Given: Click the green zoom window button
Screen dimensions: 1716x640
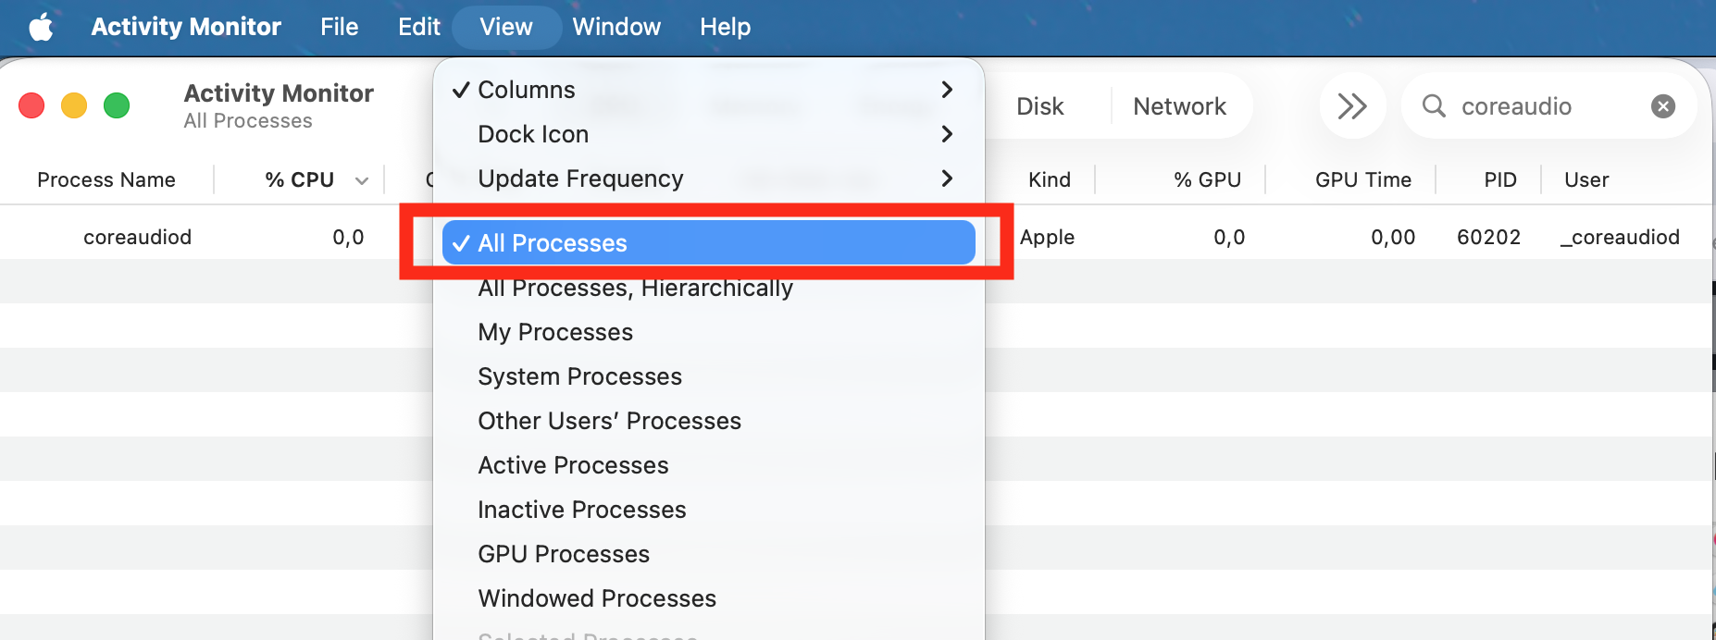Looking at the screenshot, I should [x=117, y=105].
